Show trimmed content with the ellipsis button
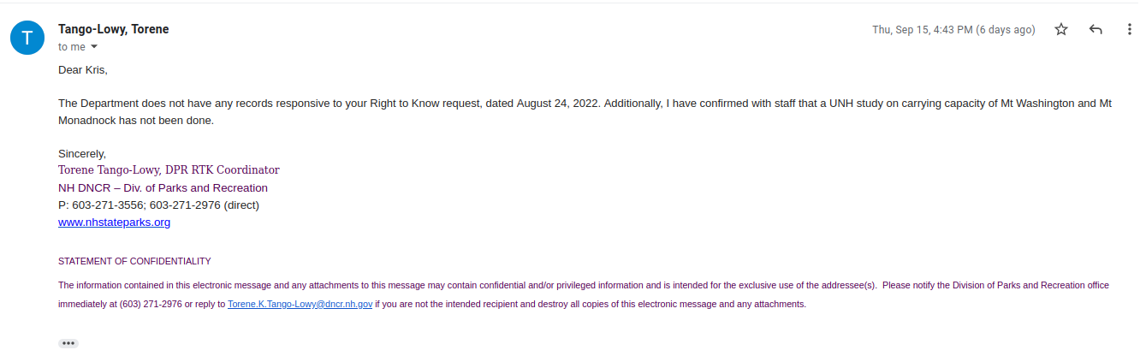1146x362 pixels. pos(68,343)
